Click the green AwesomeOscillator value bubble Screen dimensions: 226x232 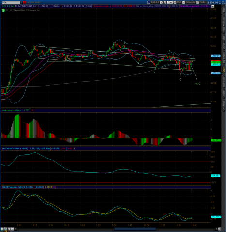pyautogui.click(x=216, y=140)
